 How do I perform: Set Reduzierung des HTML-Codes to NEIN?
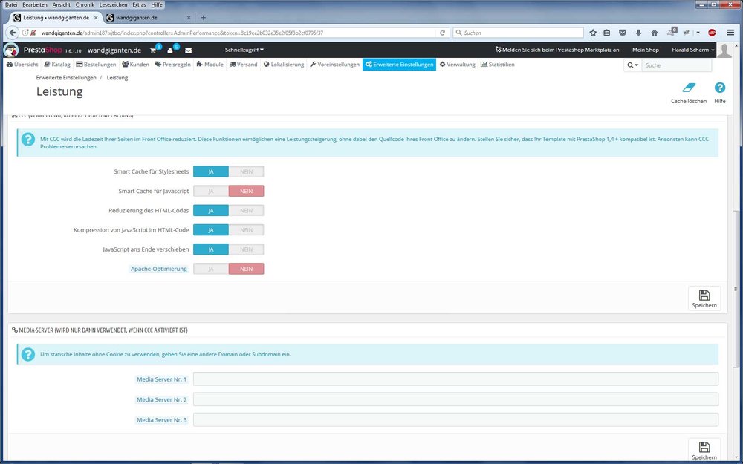point(247,210)
